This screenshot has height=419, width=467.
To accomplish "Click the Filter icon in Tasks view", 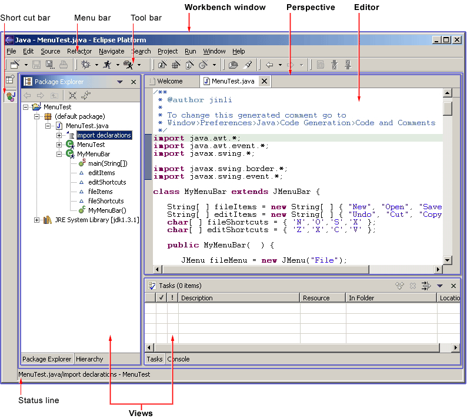I will [x=426, y=286].
